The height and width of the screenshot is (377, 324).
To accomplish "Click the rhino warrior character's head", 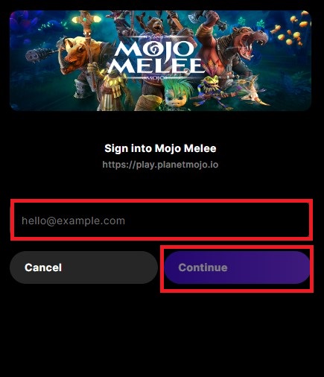I will pos(74,54).
